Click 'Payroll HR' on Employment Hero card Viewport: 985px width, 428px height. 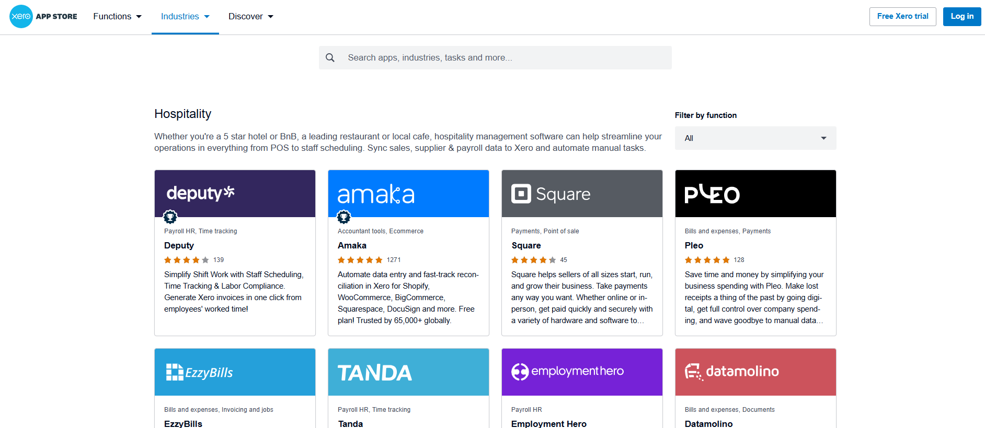pyautogui.click(x=526, y=410)
